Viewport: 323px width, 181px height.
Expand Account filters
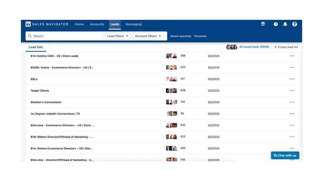(148, 36)
